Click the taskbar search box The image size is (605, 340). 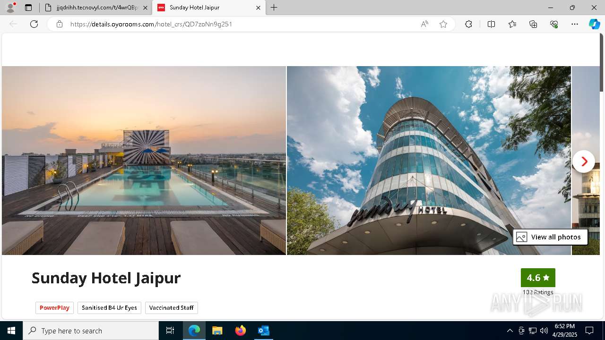[91, 331]
